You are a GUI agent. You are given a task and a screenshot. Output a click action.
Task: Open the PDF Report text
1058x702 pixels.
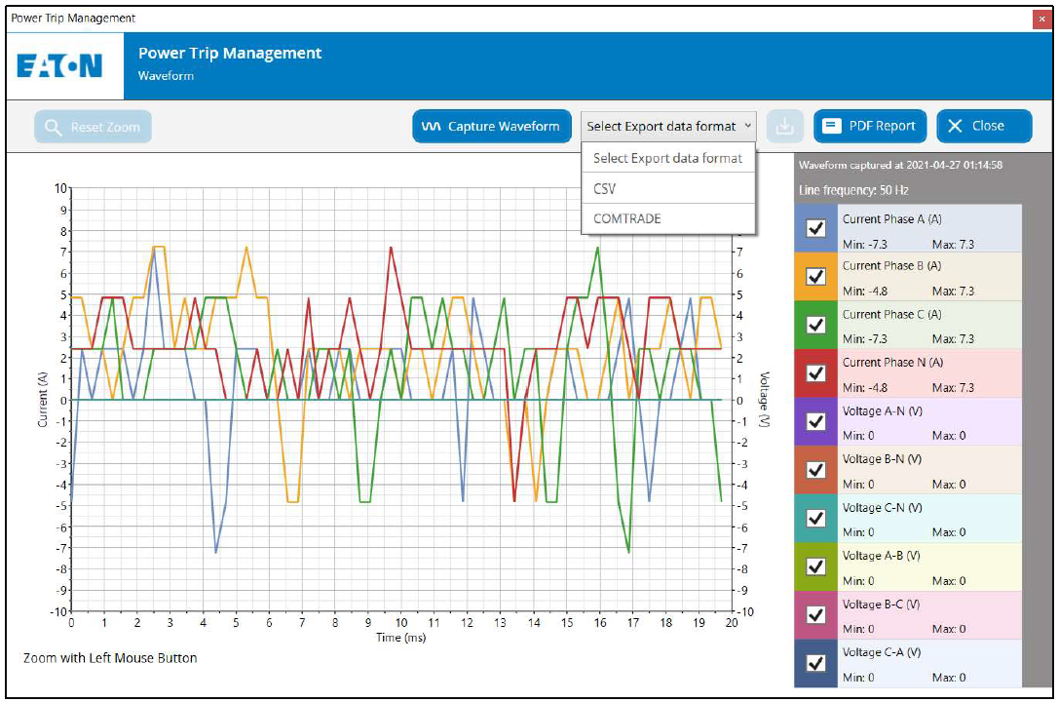(882, 126)
